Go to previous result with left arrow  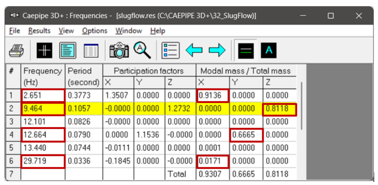coord(194,50)
